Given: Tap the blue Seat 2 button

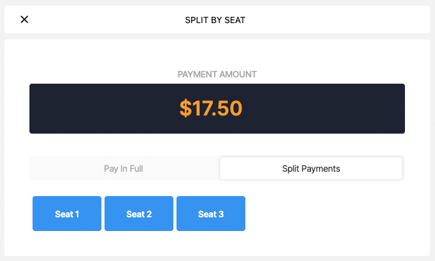Looking at the screenshot, I should 139,214.
